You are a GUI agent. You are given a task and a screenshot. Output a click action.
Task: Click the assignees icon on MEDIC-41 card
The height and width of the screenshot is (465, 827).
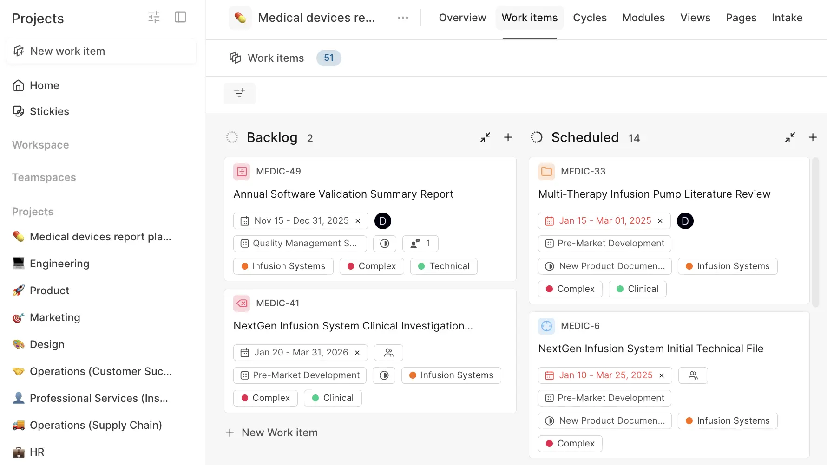(x=388, y=353)
